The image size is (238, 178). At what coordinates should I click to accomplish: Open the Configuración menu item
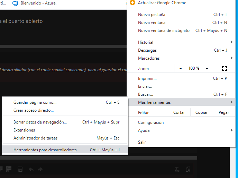pyautogui.click(x=151, y=122)
